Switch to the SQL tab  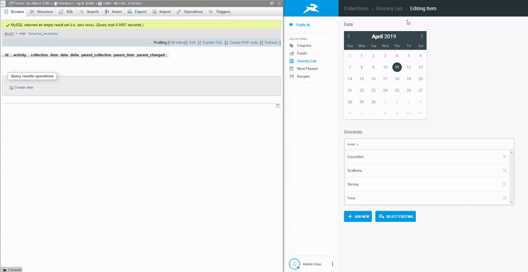(66, 11)
